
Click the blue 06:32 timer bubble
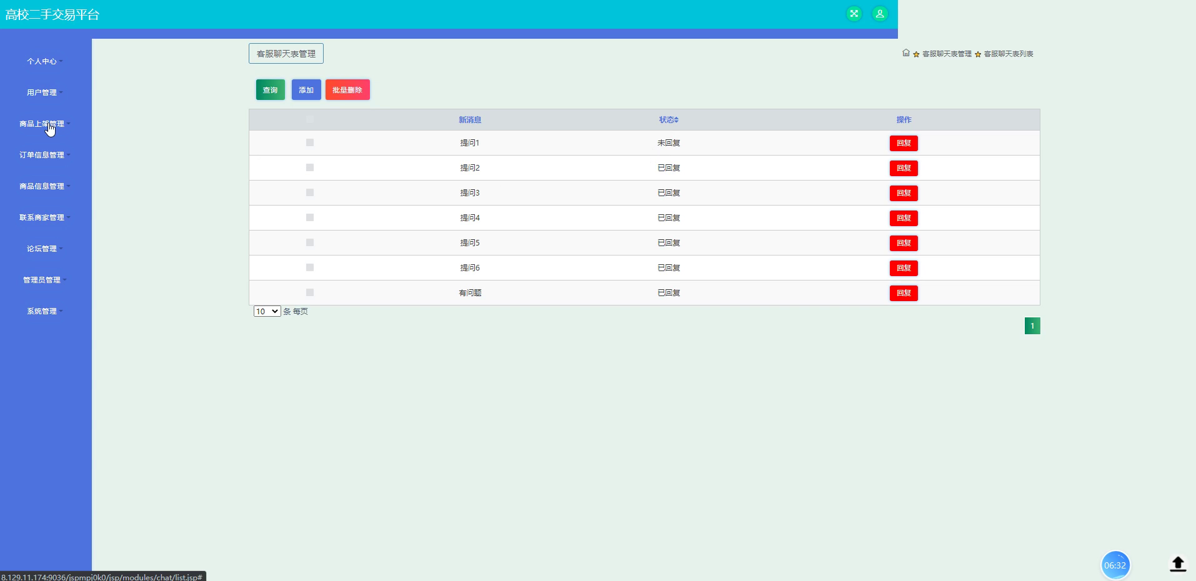[1115, 565]
